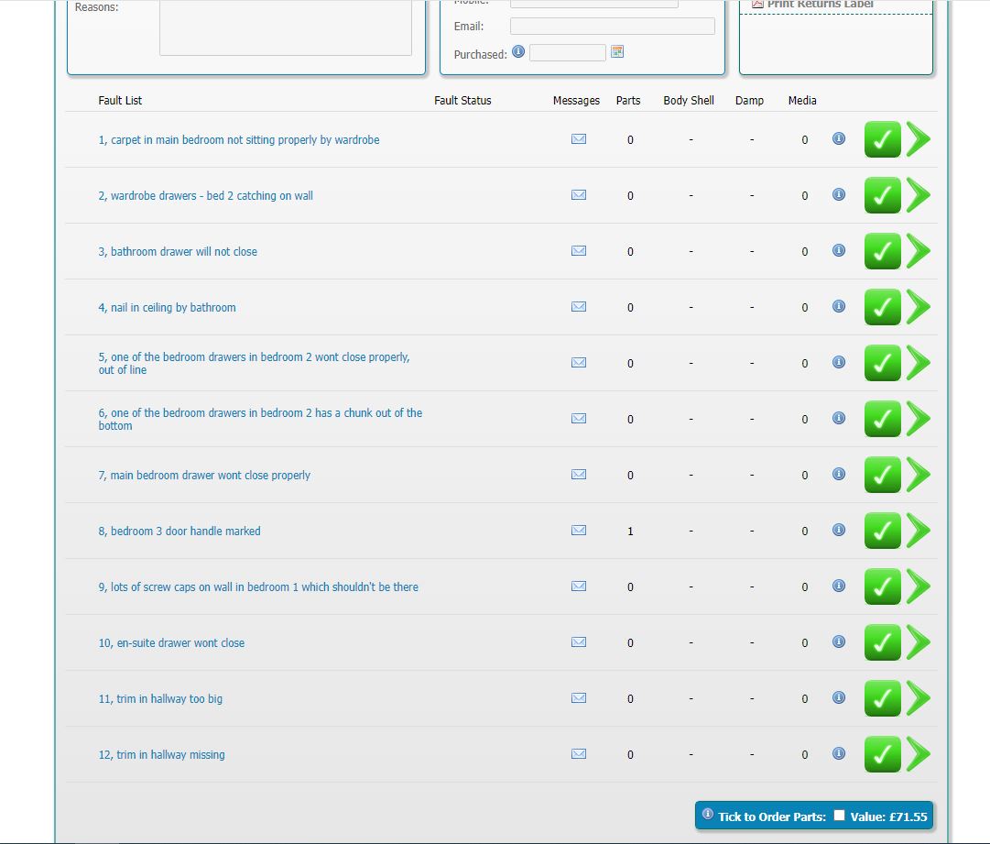Open fault 12 trim in hallway missing

[x=161, y=755]
